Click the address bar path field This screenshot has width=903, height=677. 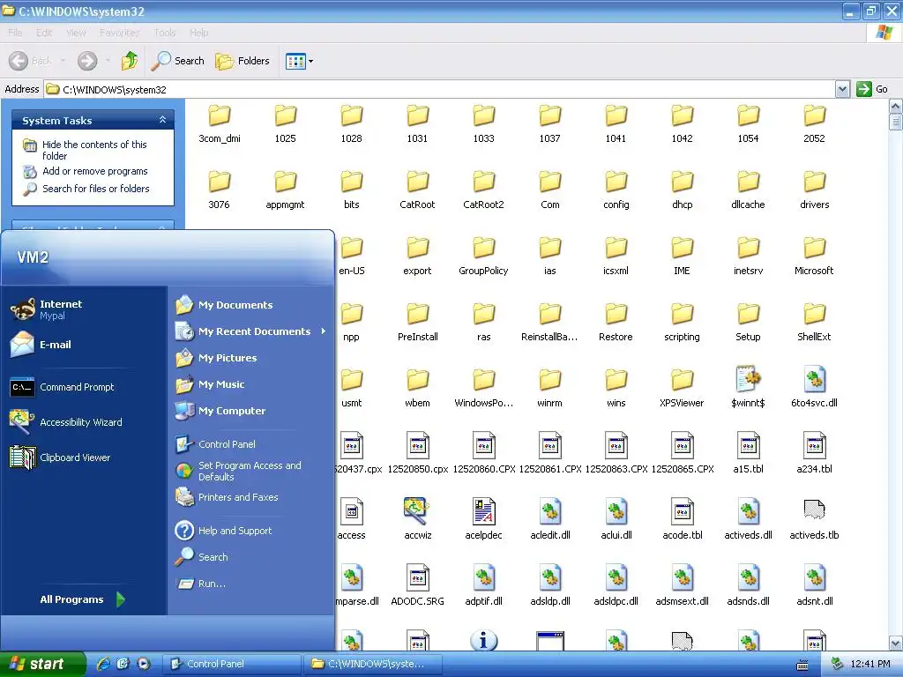coord(439,89)
